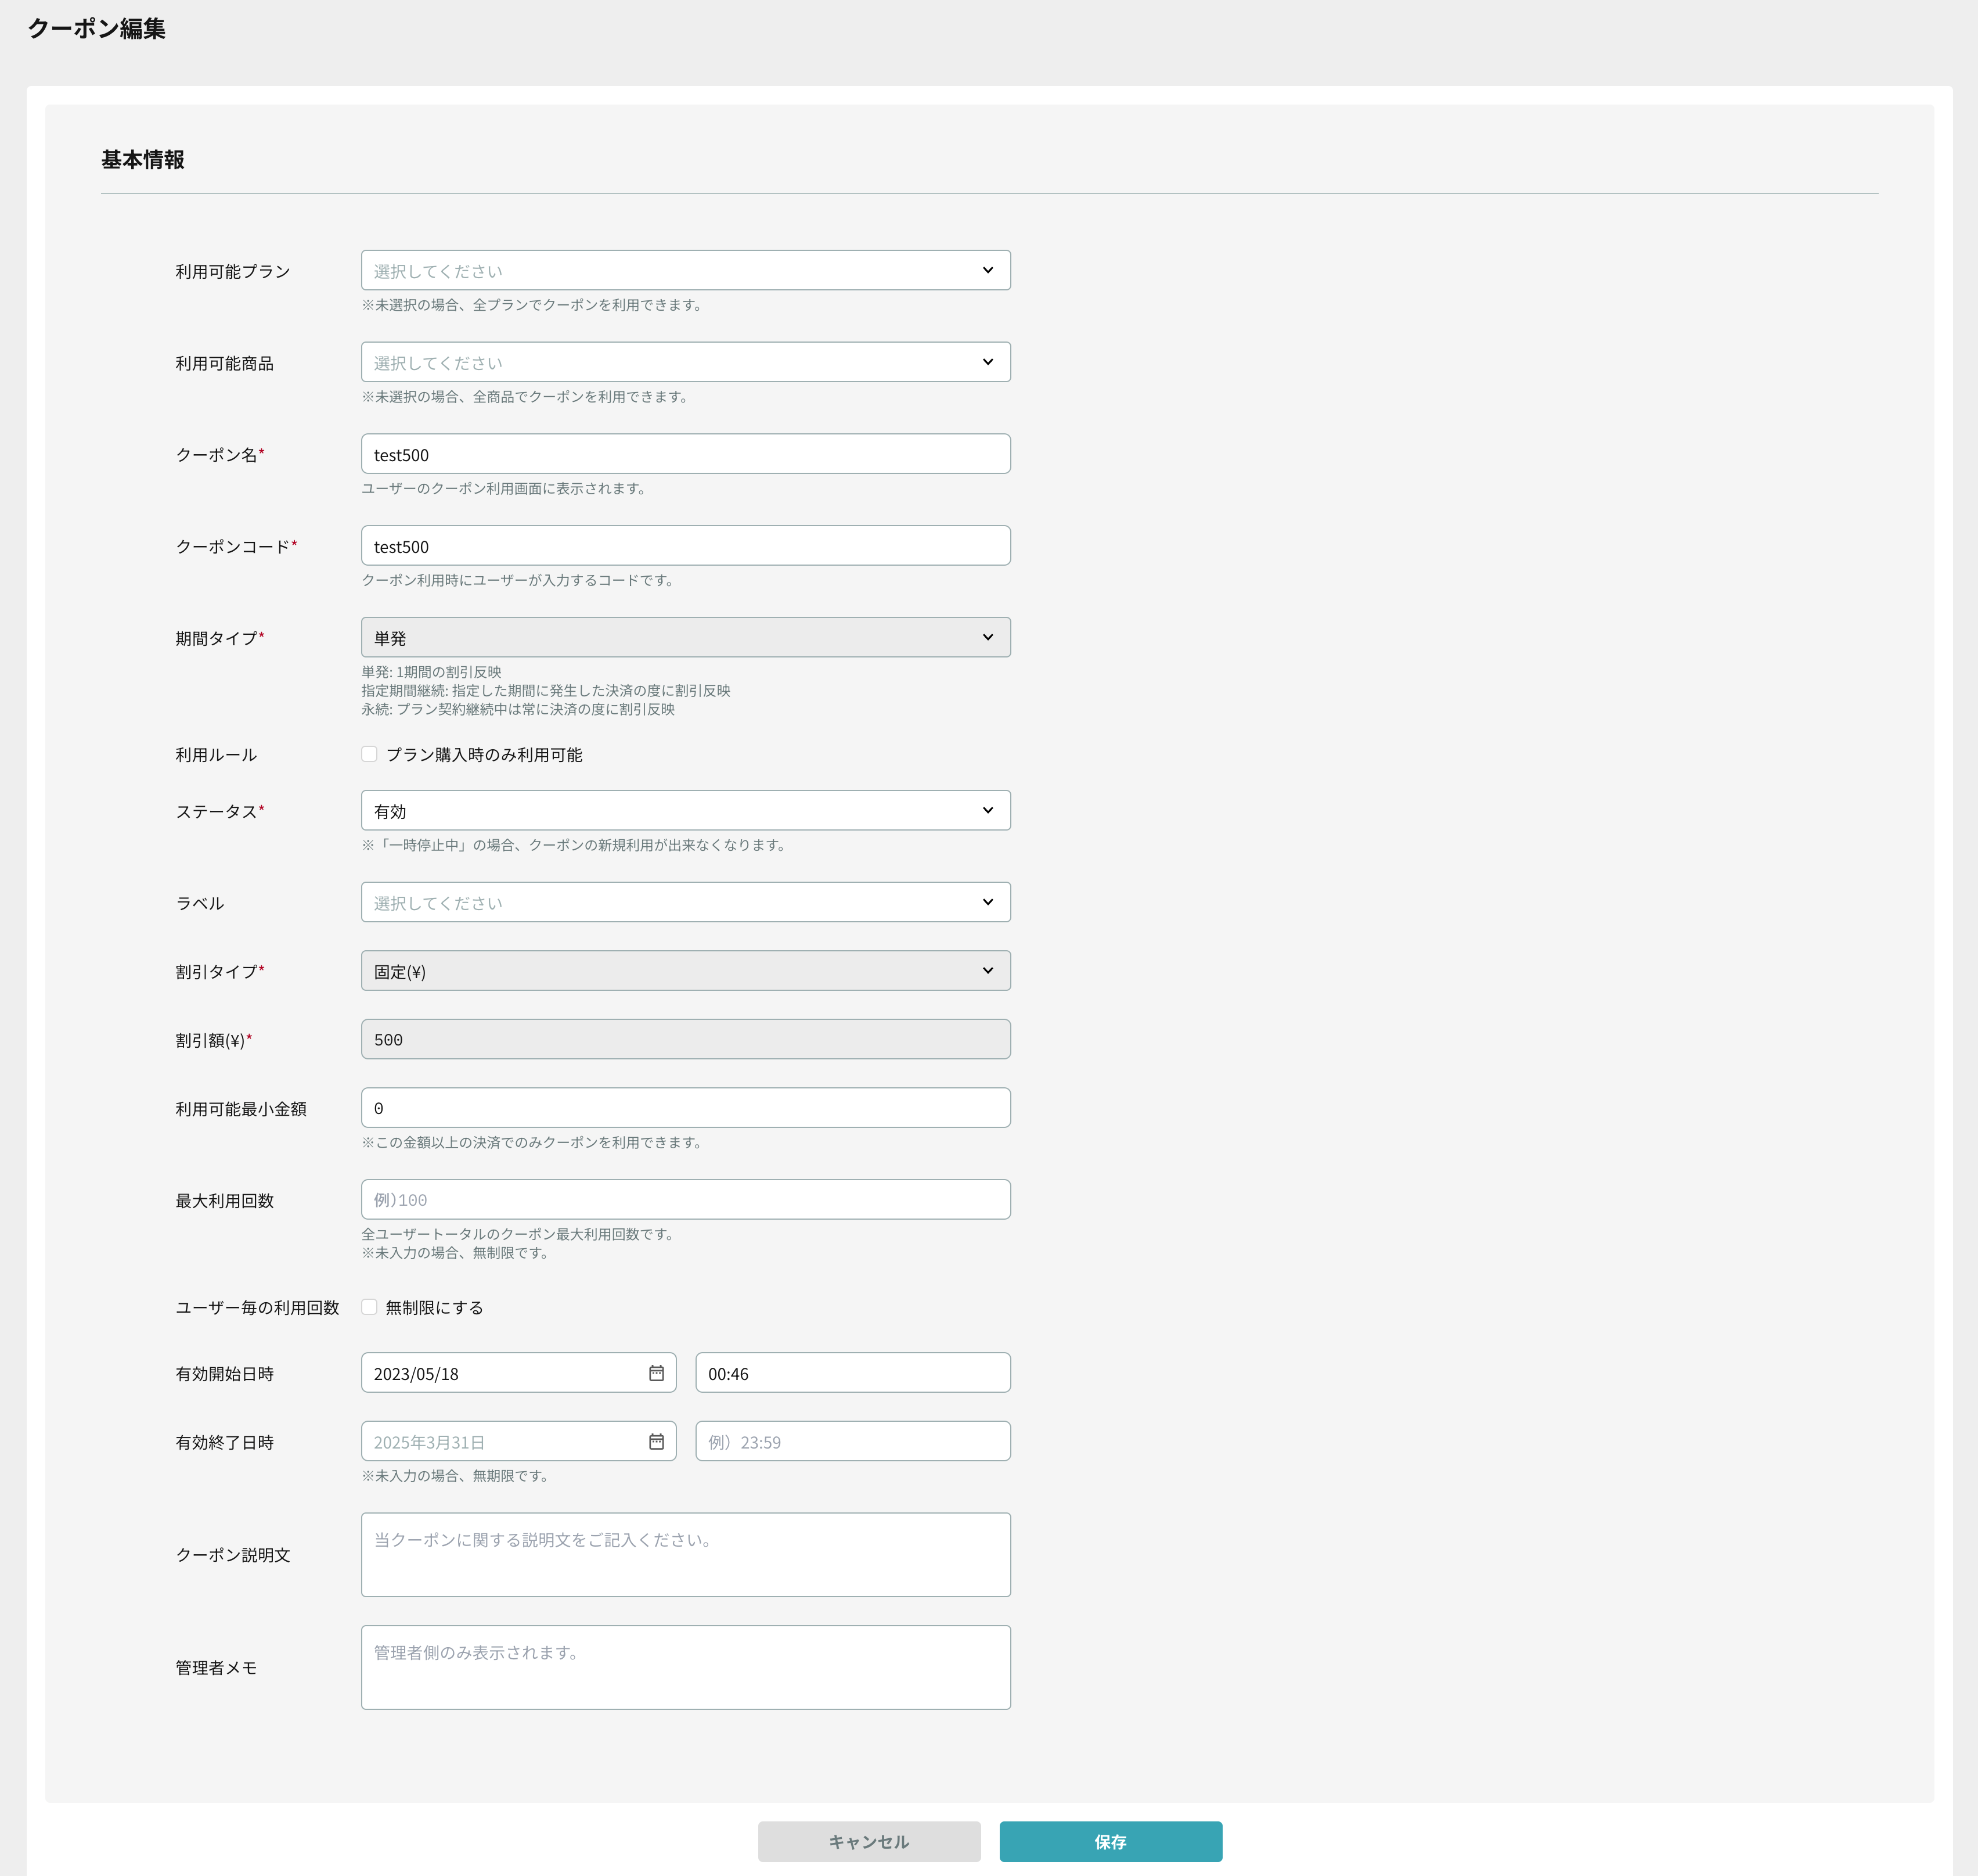Click the クーポン説明文 text area
This screenshot has height=1876, width=1978.
[686, 1555]
